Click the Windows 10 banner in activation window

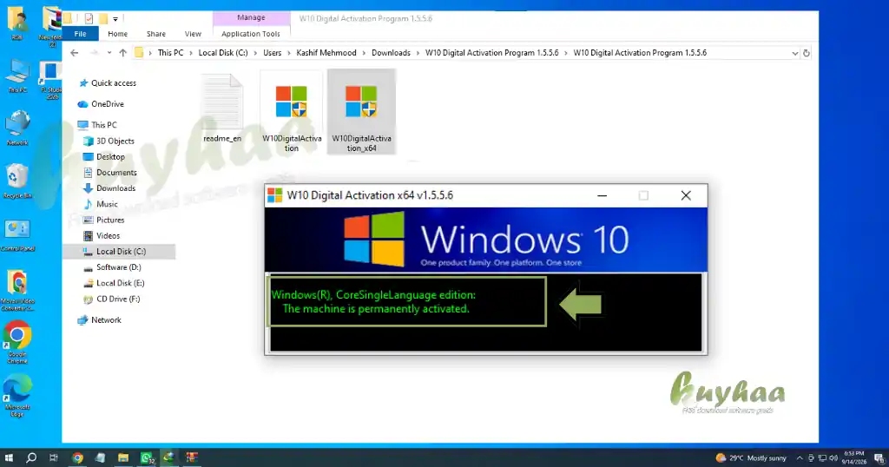(486, 240)
